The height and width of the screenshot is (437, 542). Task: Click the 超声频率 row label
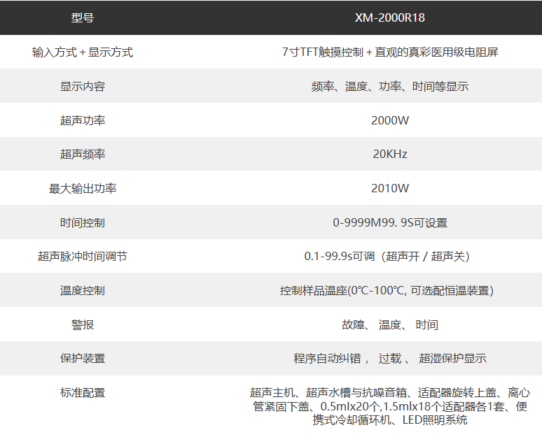(82, 155)
